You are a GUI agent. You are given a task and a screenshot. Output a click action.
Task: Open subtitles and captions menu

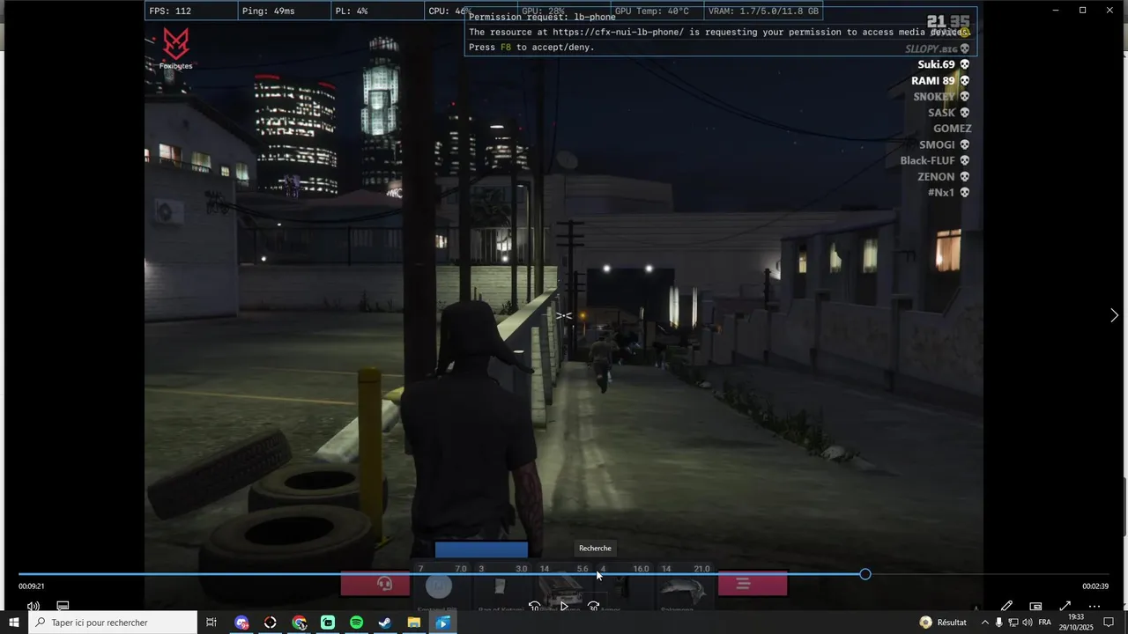pos(63,607)
